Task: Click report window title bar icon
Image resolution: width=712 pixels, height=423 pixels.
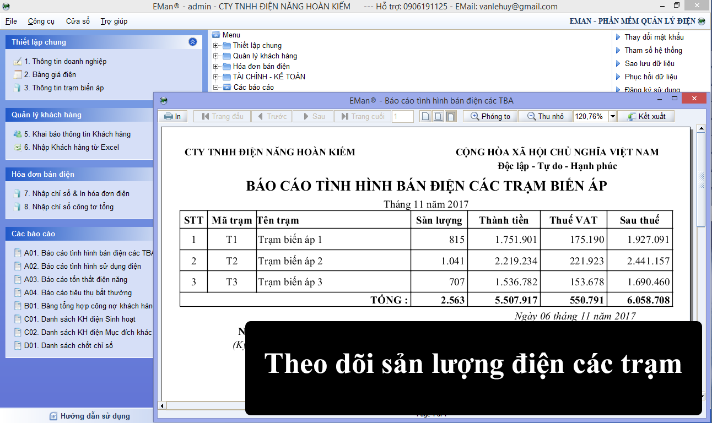Action: pos(163,101)
